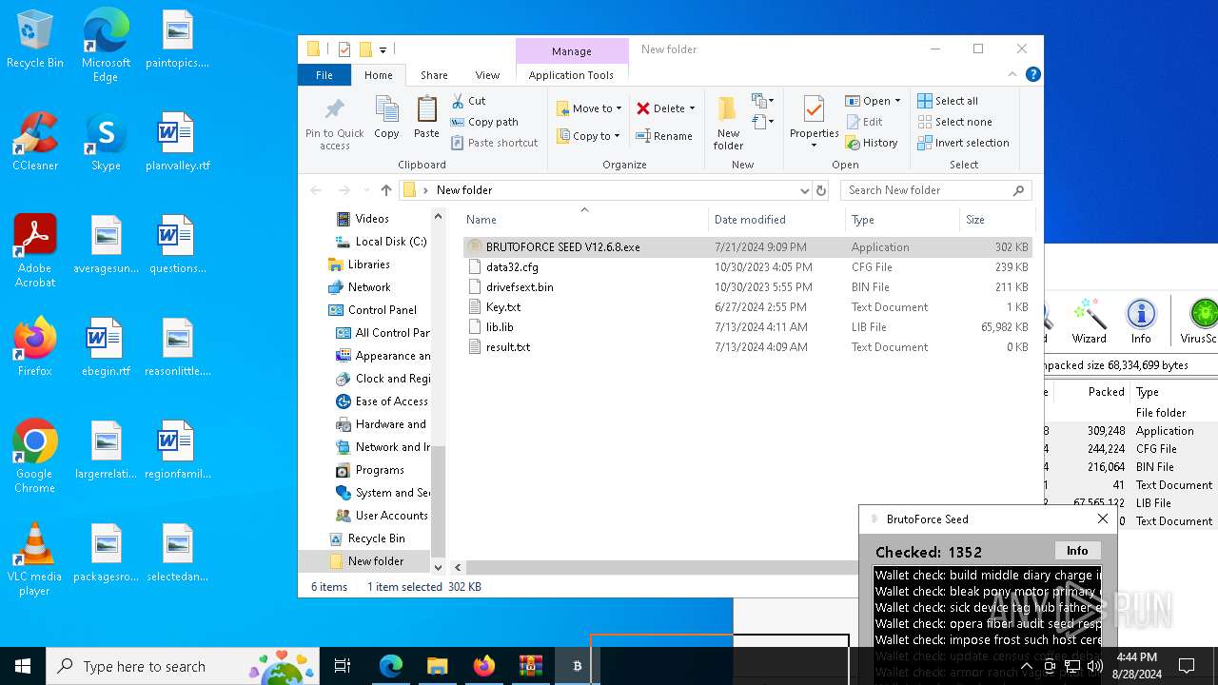
Task: Click Invert selection in ribbon
Action: (963, 143)
